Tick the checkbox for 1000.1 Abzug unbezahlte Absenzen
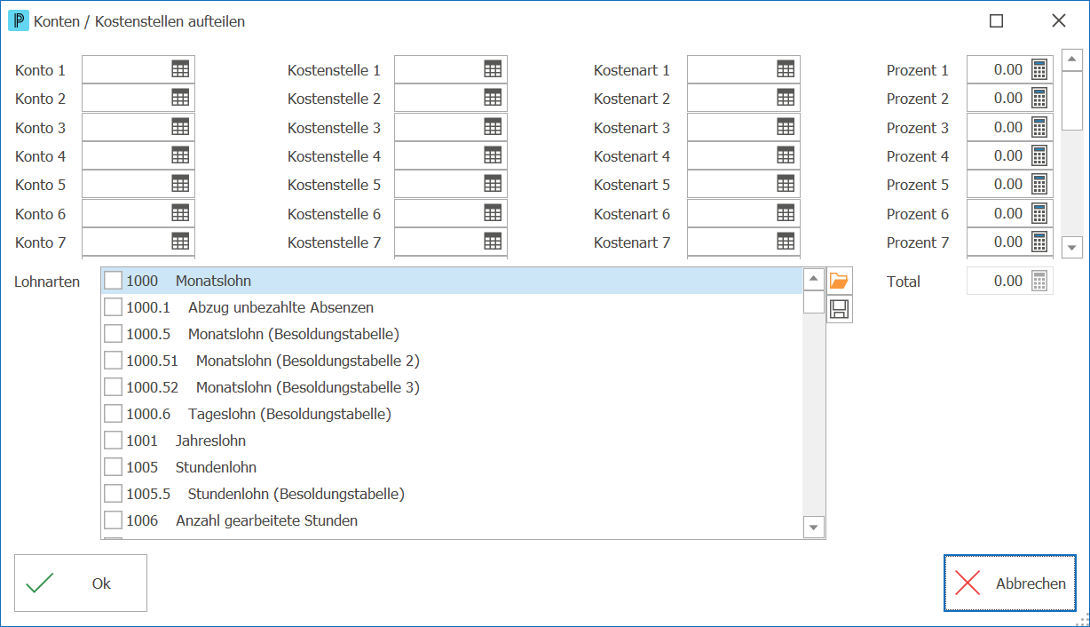 coord(113,307)
